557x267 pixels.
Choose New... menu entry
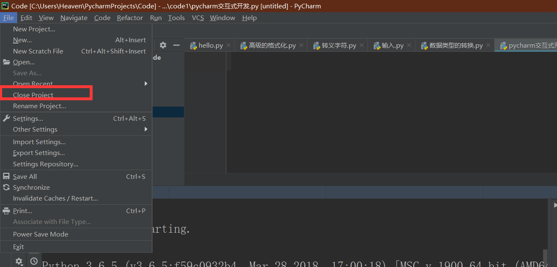76,40
